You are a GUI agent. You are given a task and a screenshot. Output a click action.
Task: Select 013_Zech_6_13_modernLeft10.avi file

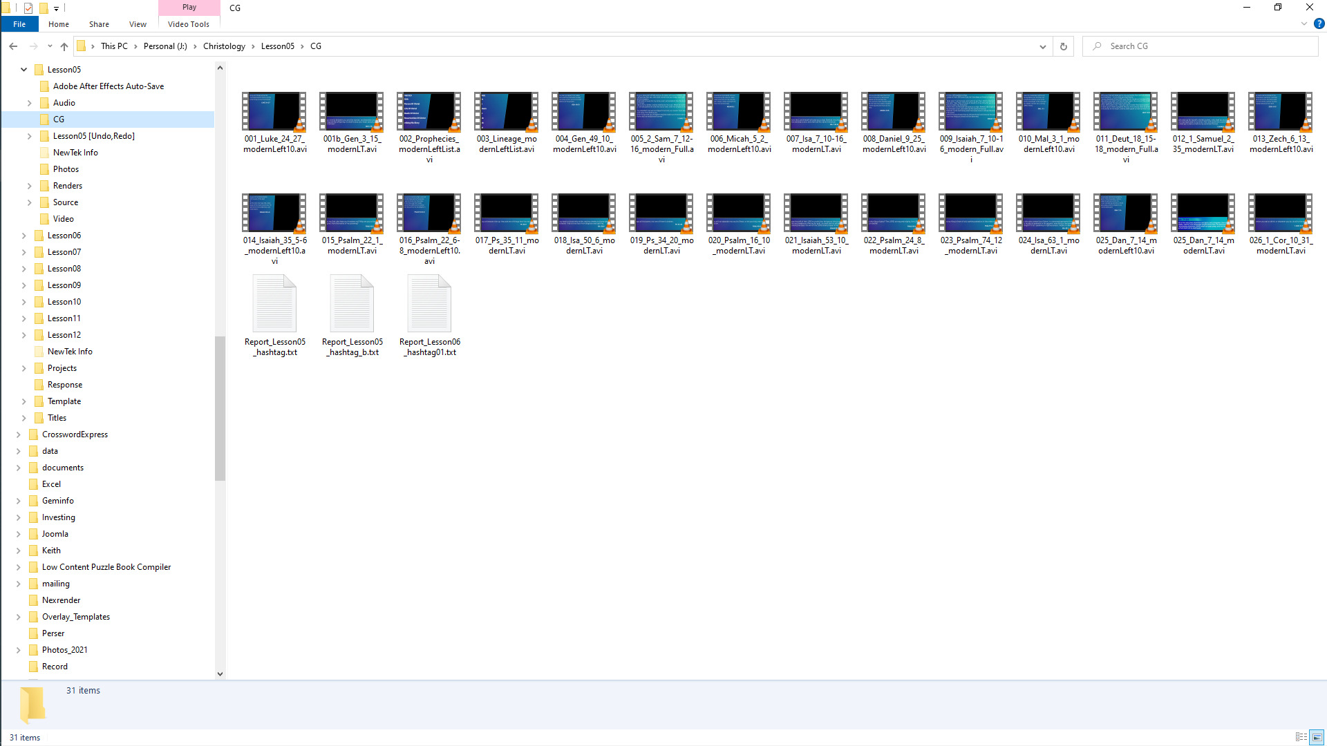[1281, 122]
